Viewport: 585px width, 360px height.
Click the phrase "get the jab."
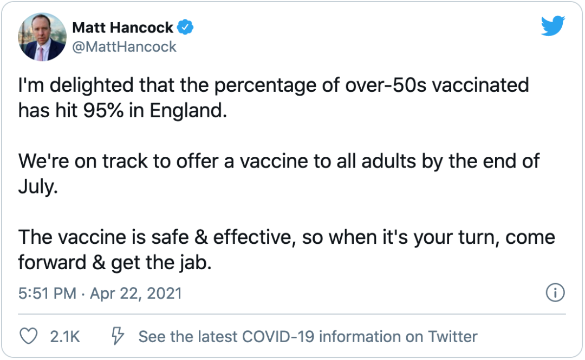click(161, 263)
